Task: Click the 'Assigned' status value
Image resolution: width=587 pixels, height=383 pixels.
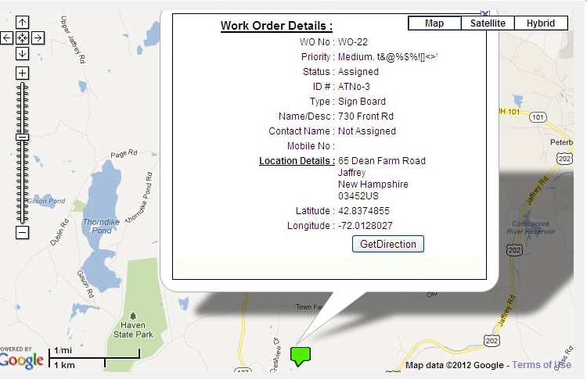Action: (358, 72)
